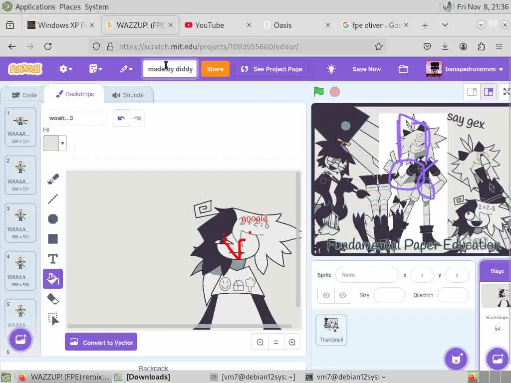The width and height of the screenshot is (511, 383).
Task: Select the Fill bucket tool
Action: click(53, 279)
